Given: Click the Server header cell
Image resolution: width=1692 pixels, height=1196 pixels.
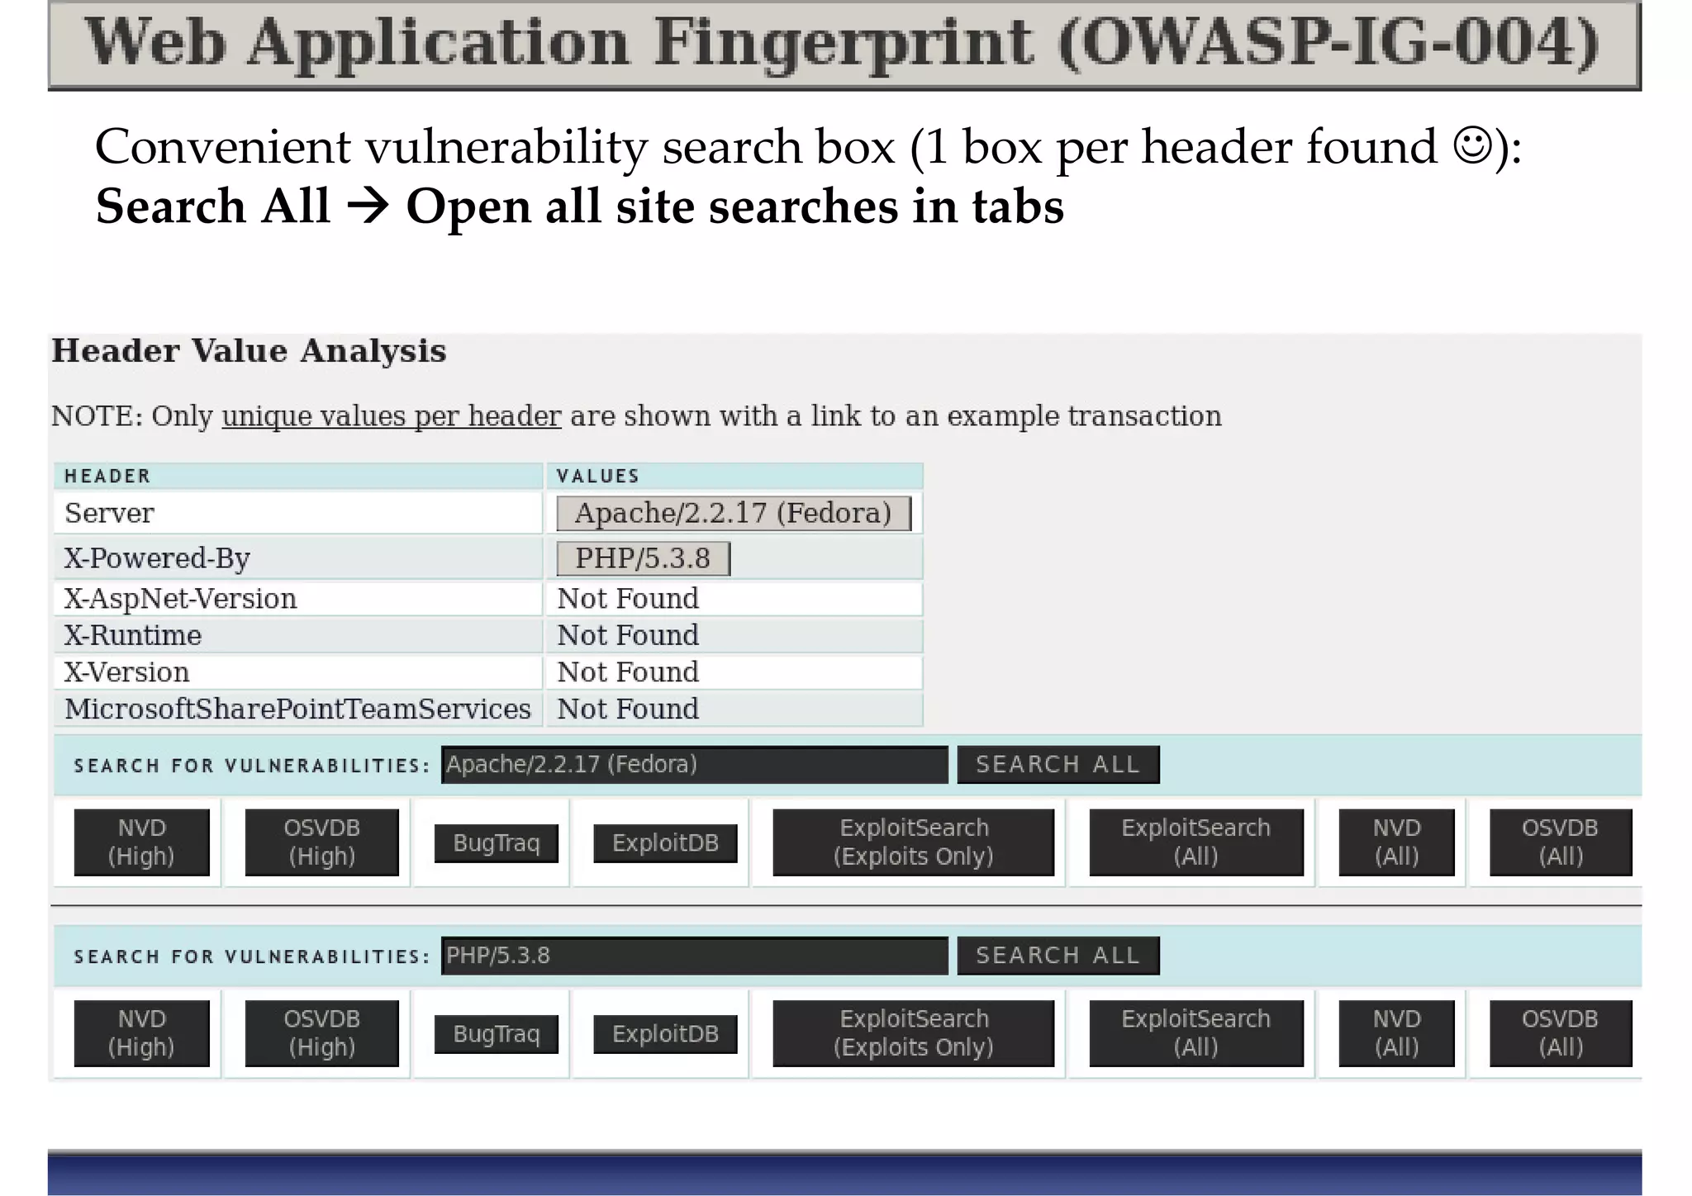Looking at the screenshot, I should tap(298, 513).
